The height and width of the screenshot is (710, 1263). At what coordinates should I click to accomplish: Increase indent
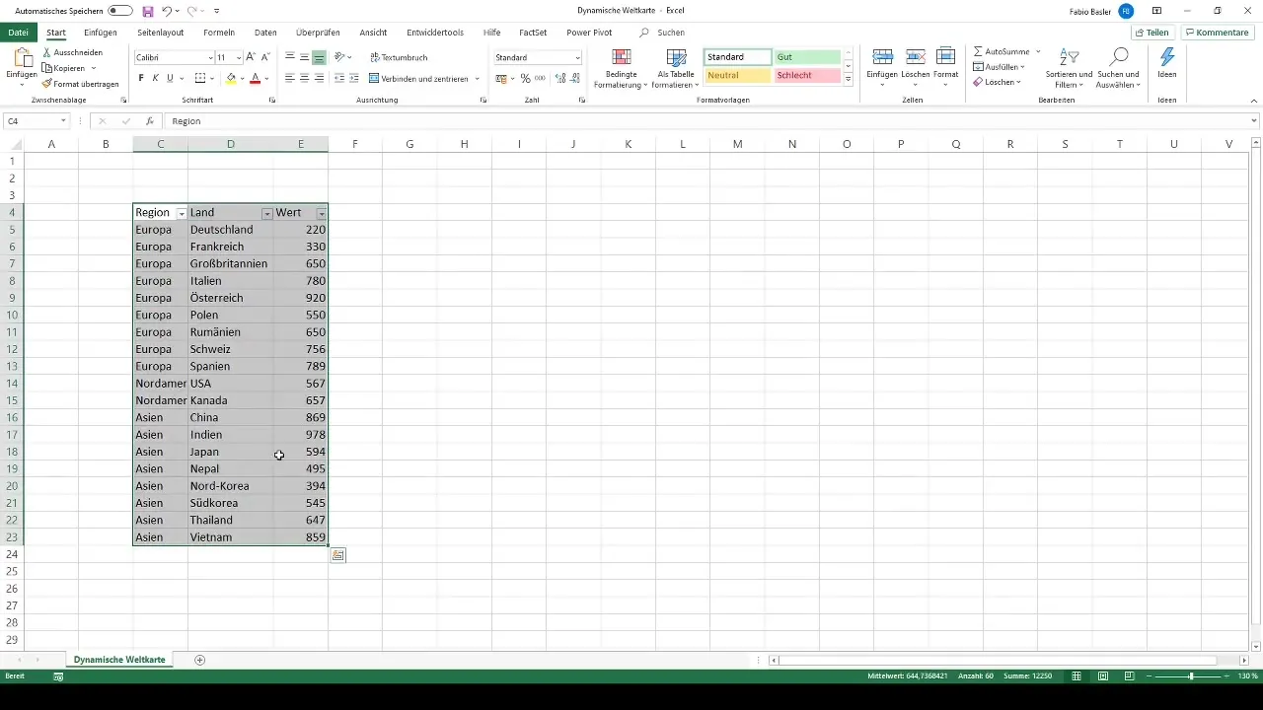click(x=354, y=78)
